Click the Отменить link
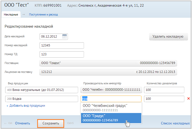The image size is (192, 129). (x=22, y=123)
